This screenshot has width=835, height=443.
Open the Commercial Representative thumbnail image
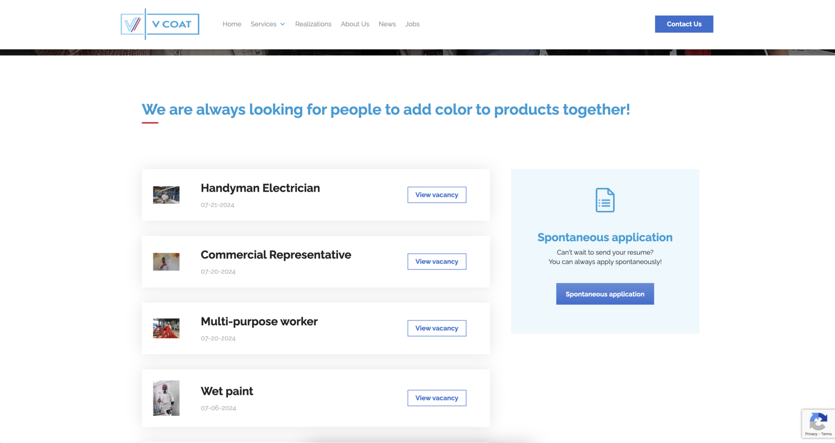click(166, 262)
